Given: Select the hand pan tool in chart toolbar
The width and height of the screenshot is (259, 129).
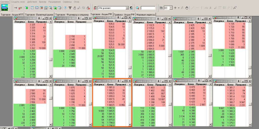Looking at the screenshot, I should pyautogui.click(x=187, y=8).
